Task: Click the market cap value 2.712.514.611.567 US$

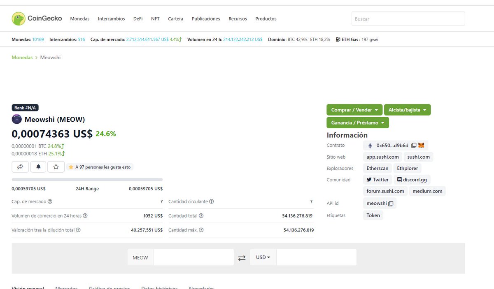Action: (x=147, y=39)
